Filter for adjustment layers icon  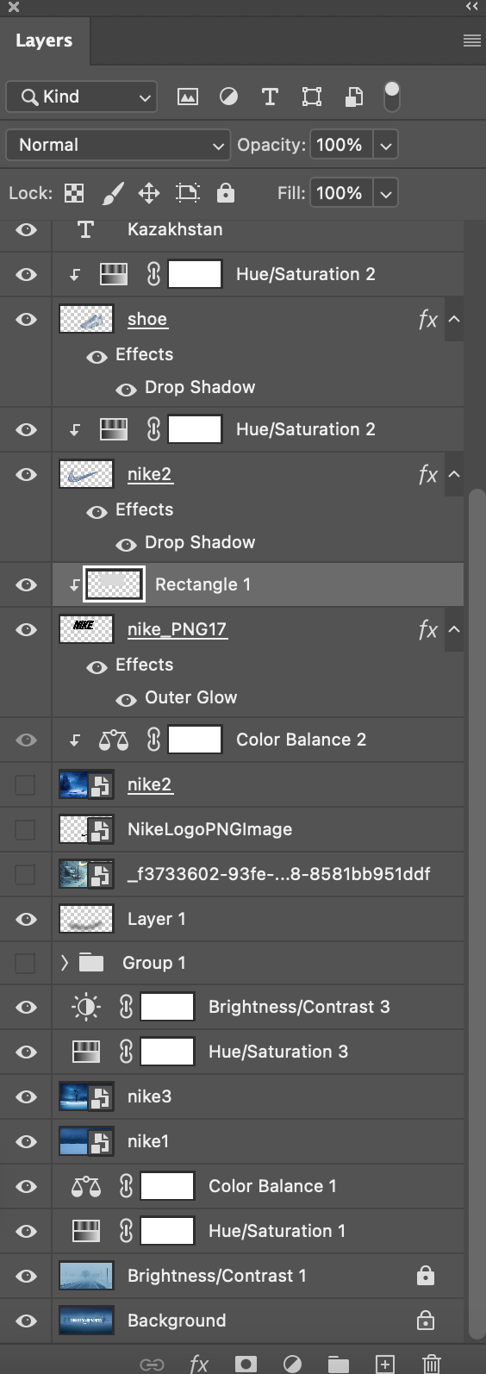228,97
